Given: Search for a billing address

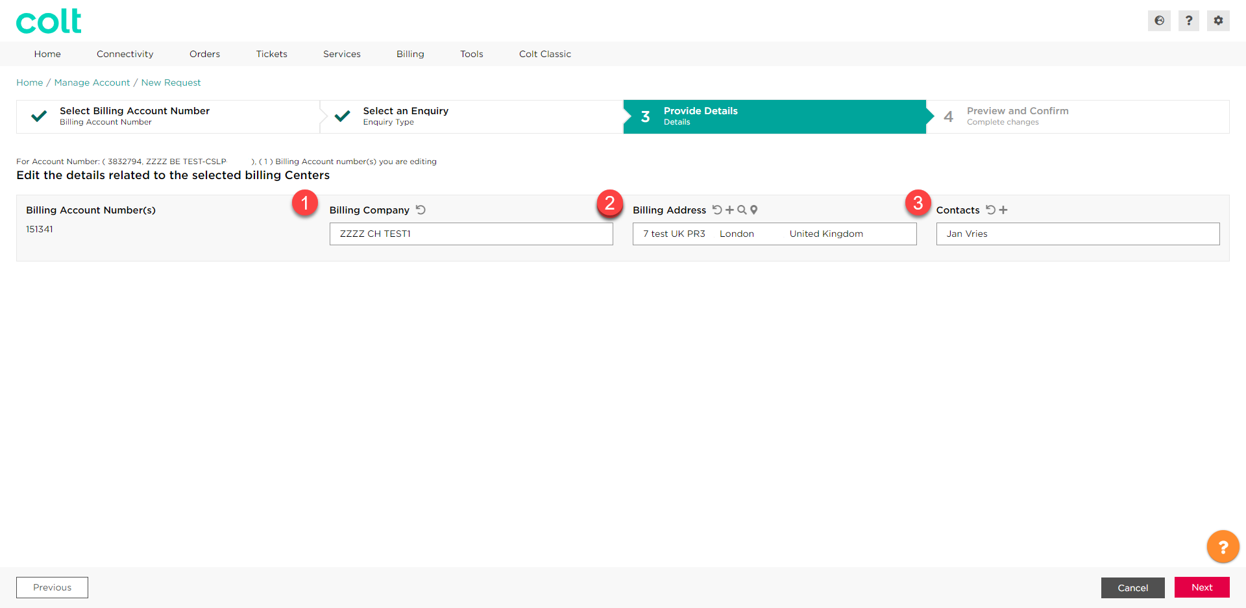Looking at the screenshot, I should [742, 210].
